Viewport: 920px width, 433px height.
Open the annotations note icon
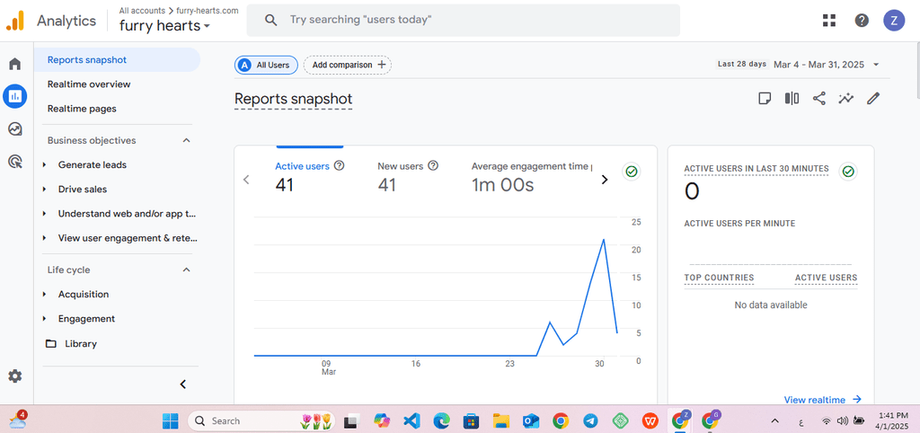764,98
